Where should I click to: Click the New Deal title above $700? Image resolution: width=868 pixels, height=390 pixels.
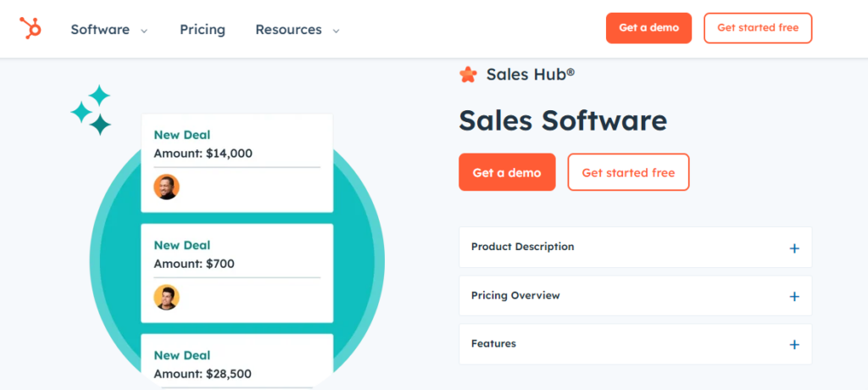point(182,245)
